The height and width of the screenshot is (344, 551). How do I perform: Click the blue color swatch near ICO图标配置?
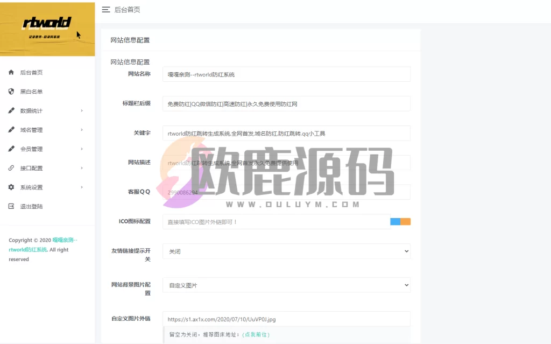(x=395, y=221)
